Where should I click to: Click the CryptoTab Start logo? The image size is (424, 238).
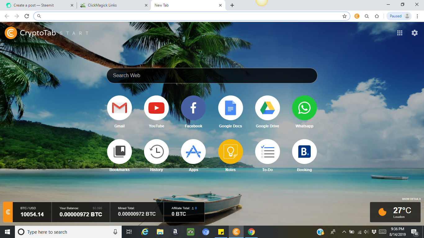(47, 33)
